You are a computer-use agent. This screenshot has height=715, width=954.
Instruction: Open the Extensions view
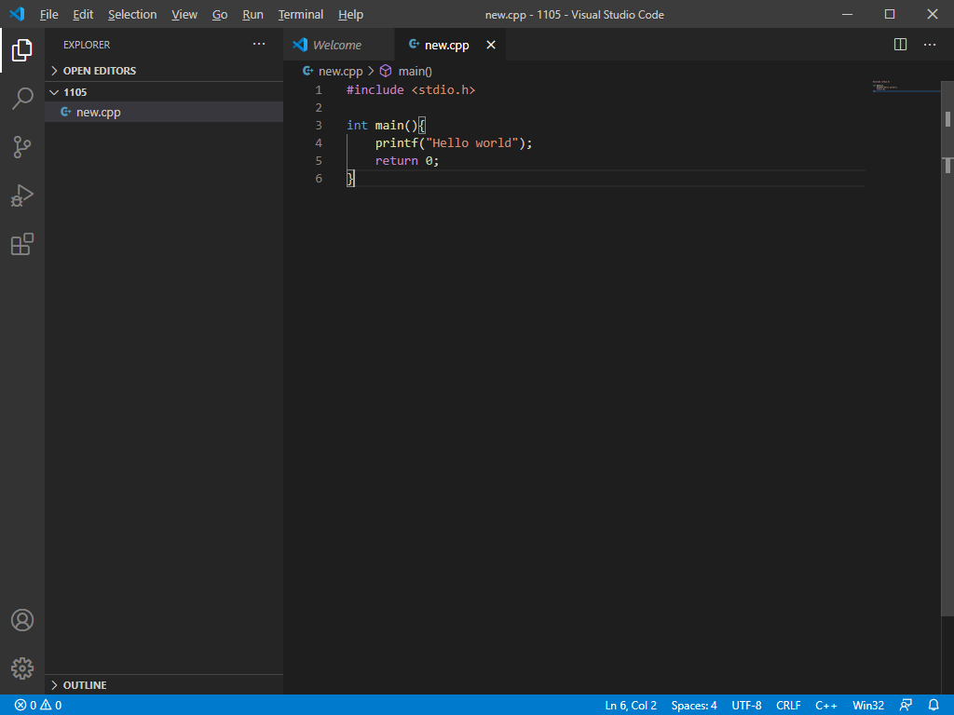[22, 245]
